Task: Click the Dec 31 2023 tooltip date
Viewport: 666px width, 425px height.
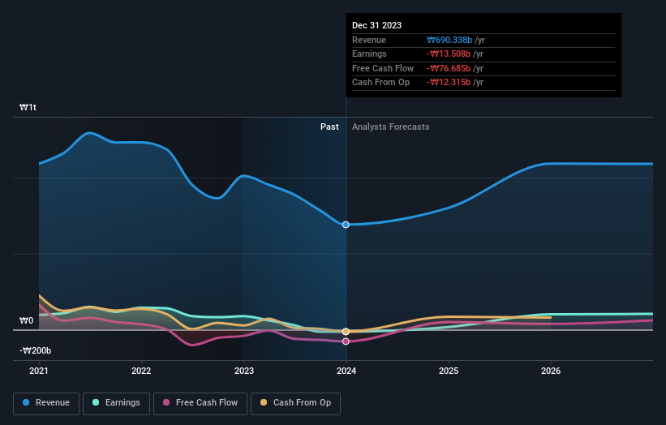Action: click(x=376, y=25)
